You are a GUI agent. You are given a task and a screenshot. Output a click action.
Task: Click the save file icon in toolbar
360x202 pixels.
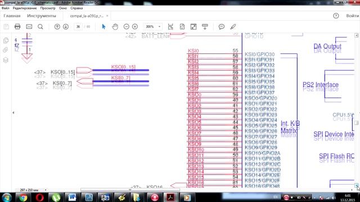[x=6, y=26]
